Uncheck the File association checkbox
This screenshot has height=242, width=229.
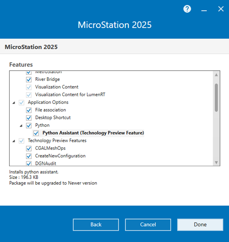(x=29, y=110)
